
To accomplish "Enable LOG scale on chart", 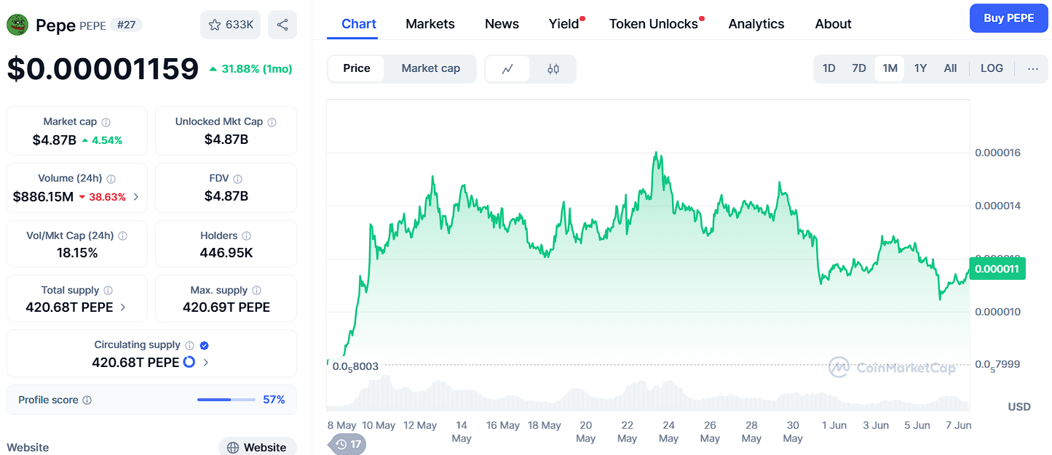I will 992,68.
